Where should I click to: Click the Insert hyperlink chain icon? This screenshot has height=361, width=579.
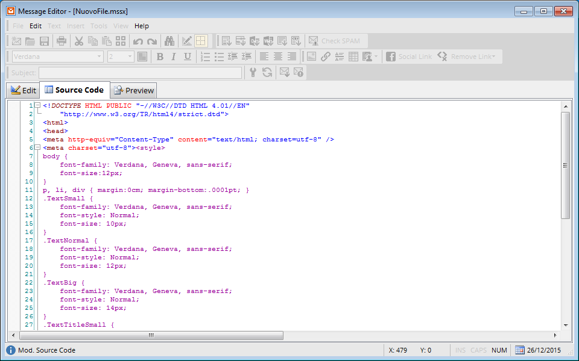(x=325, y=57)
